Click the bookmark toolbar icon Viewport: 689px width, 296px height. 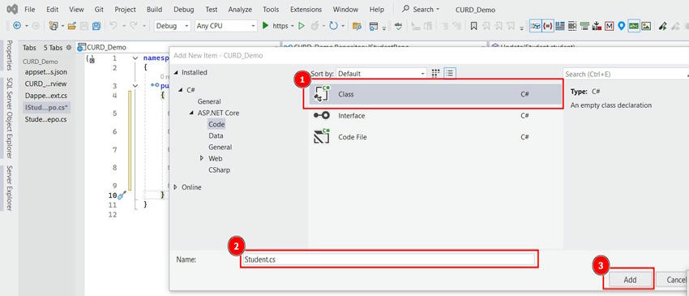tap(473, 26)
